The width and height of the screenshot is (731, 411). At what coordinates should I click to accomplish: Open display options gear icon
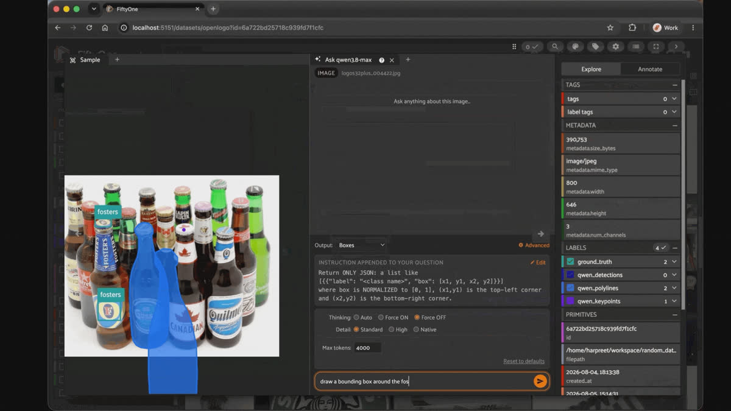(x=615, y=46)
